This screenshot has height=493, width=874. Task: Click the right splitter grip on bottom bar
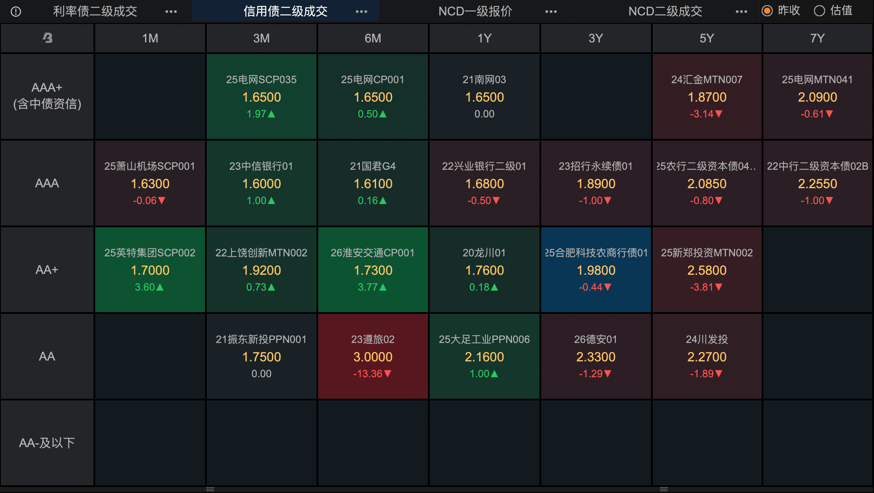click(664, 489)
